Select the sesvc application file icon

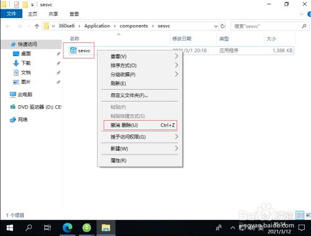[73, 50]
